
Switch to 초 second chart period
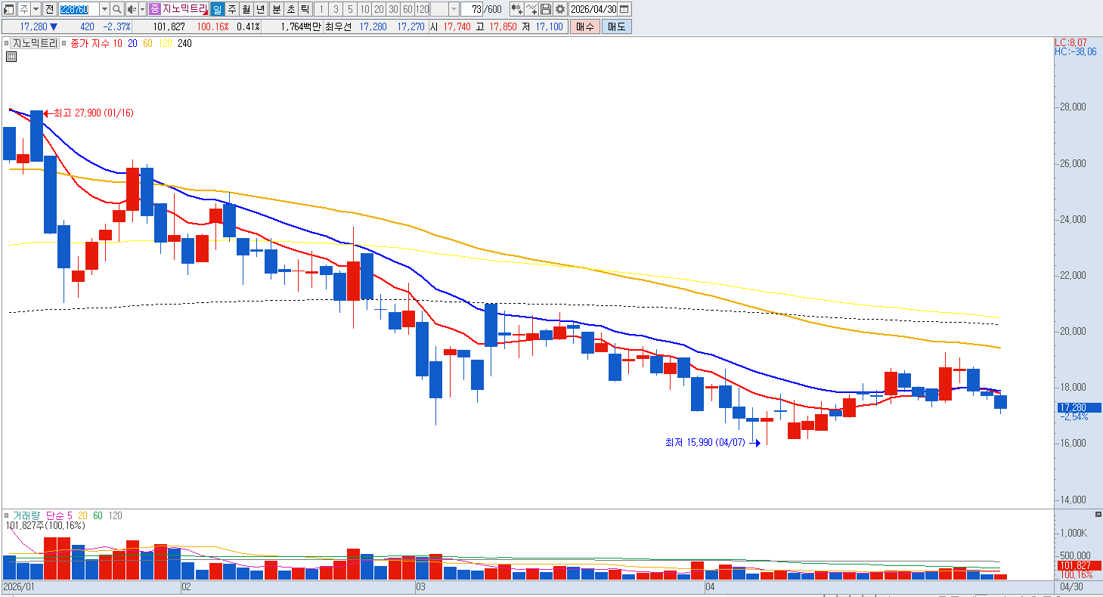(x=290, y=9)
